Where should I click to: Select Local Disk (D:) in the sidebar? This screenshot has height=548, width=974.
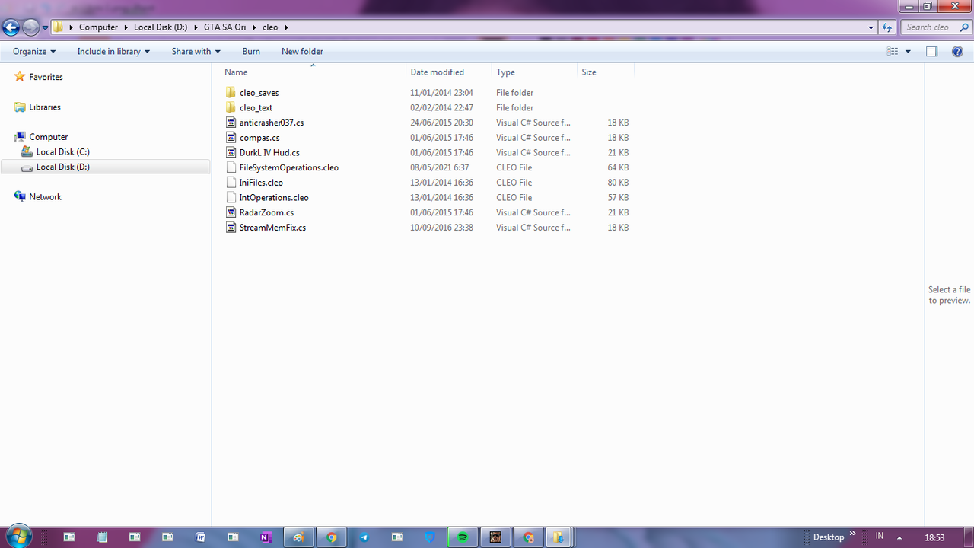click(62, 167)
